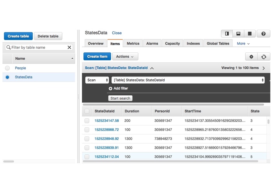Click the Add filter link
The image size is (271, 193).
(120, 88)
